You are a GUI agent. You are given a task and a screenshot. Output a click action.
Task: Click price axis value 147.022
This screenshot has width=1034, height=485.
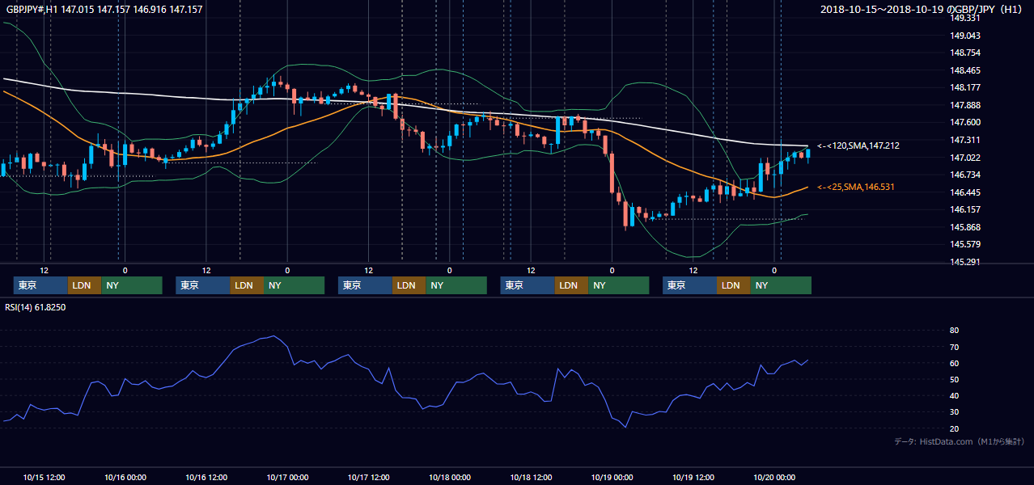coord(965,158)
